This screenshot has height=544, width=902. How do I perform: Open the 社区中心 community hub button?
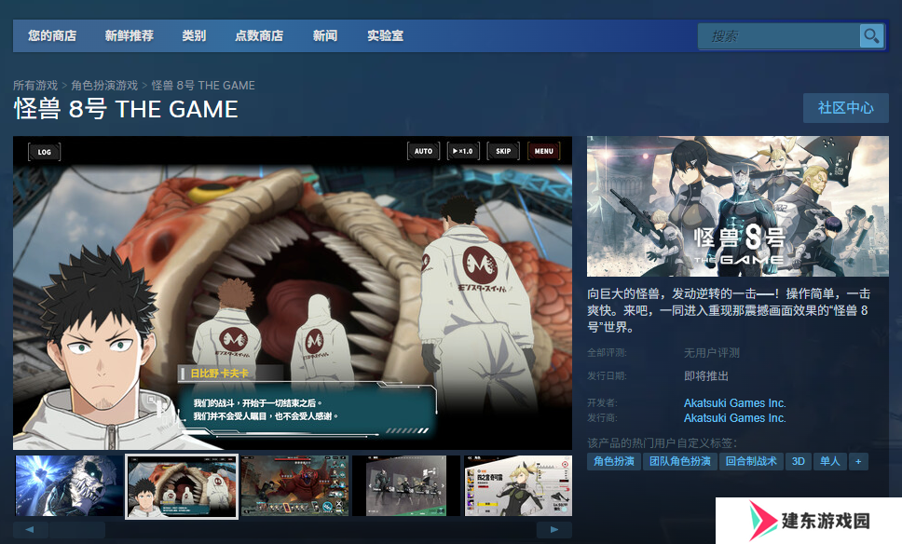[846, 107]
